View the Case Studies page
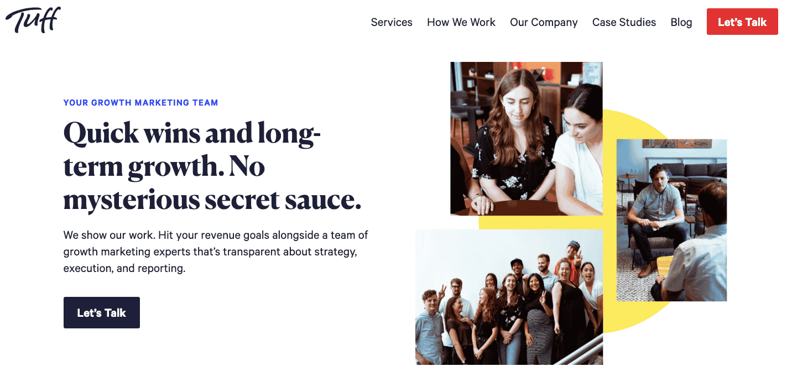This screenshot has width=787, height=382. pos(624,22)
